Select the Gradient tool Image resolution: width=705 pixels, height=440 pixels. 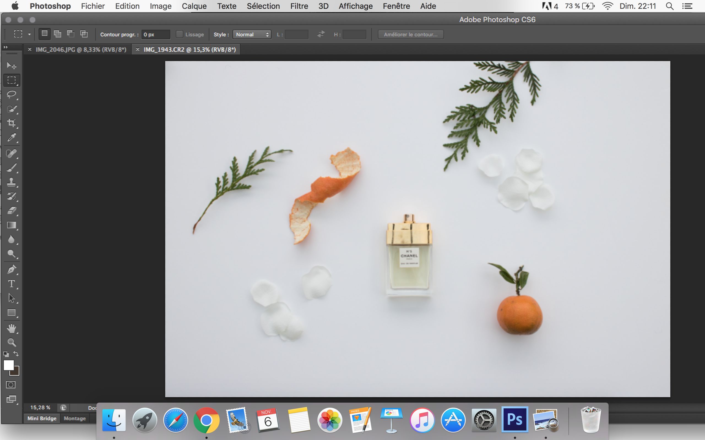pos(12,225)
